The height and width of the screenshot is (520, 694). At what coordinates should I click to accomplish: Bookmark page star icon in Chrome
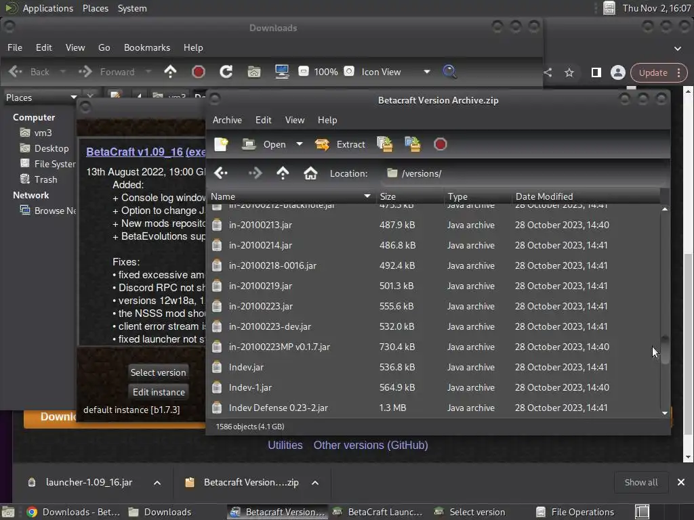(569, 72)
